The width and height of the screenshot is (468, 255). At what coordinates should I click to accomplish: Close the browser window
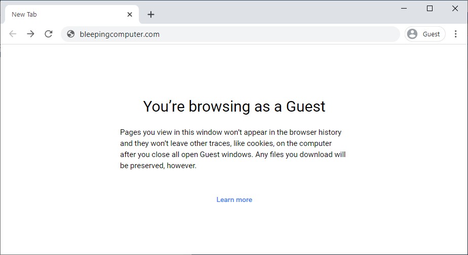tap(455, 8)
